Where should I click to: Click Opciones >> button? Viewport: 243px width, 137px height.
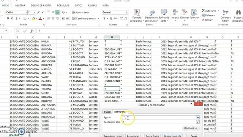click(191, 128)
